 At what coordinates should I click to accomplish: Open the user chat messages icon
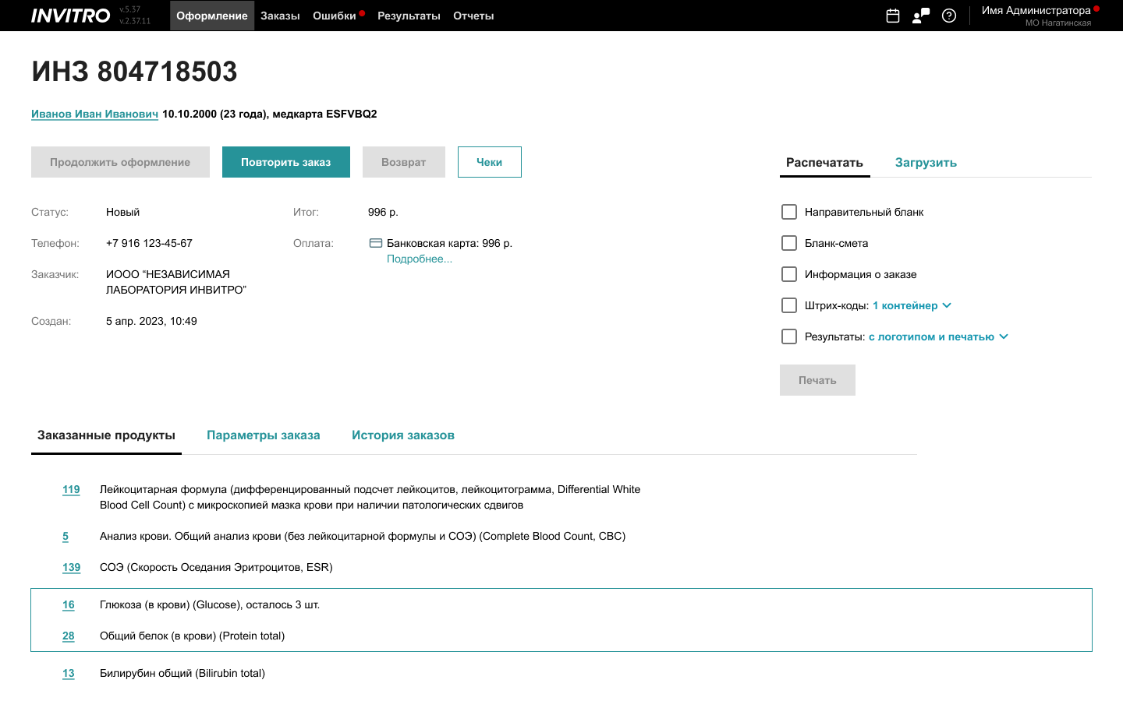(x=921, y=16)
